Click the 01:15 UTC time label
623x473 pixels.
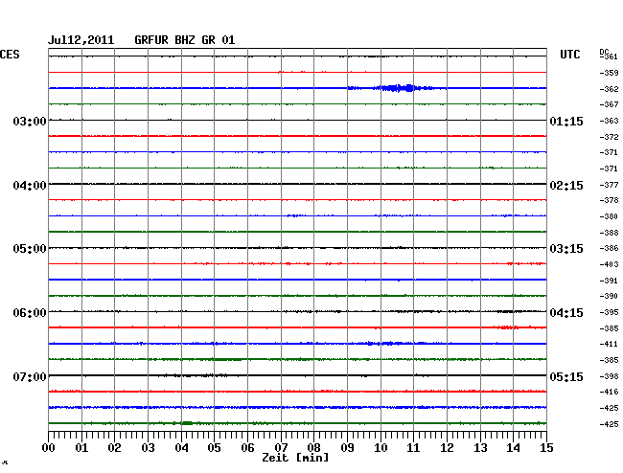[566, 122]
